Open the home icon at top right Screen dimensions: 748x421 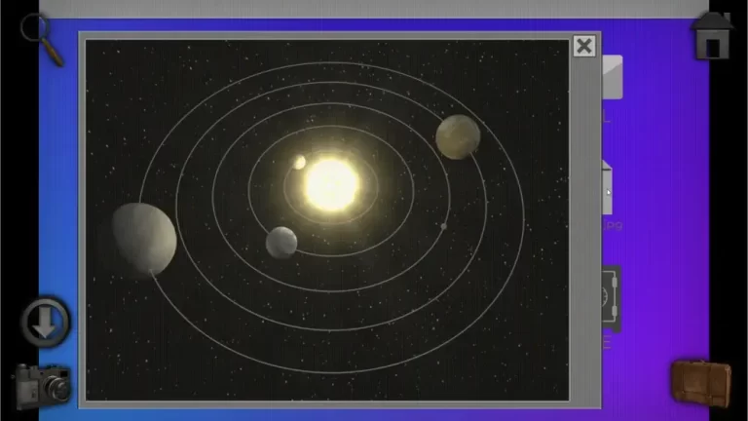(x=712, y=36)
